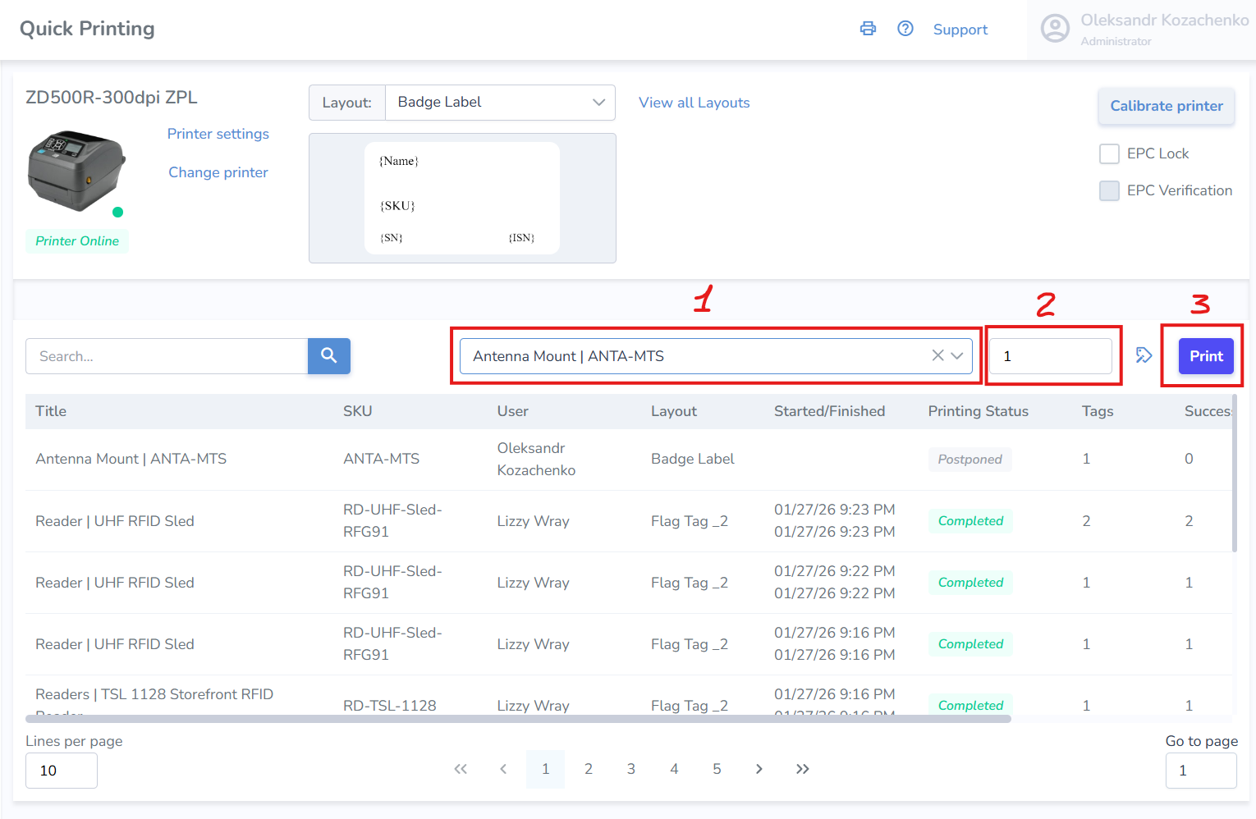Click the Print button
1256x819 pixels.
click(1206, 356)
